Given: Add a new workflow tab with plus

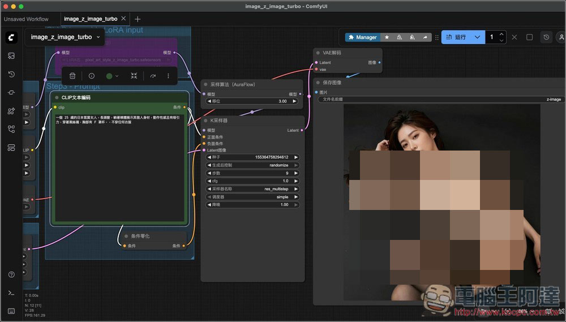Looking at the screenshot, I should (138, 19).
